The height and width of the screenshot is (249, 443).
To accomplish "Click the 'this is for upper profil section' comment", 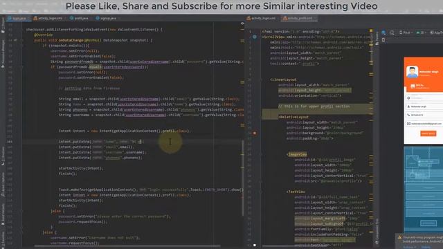I will (314, 107).
